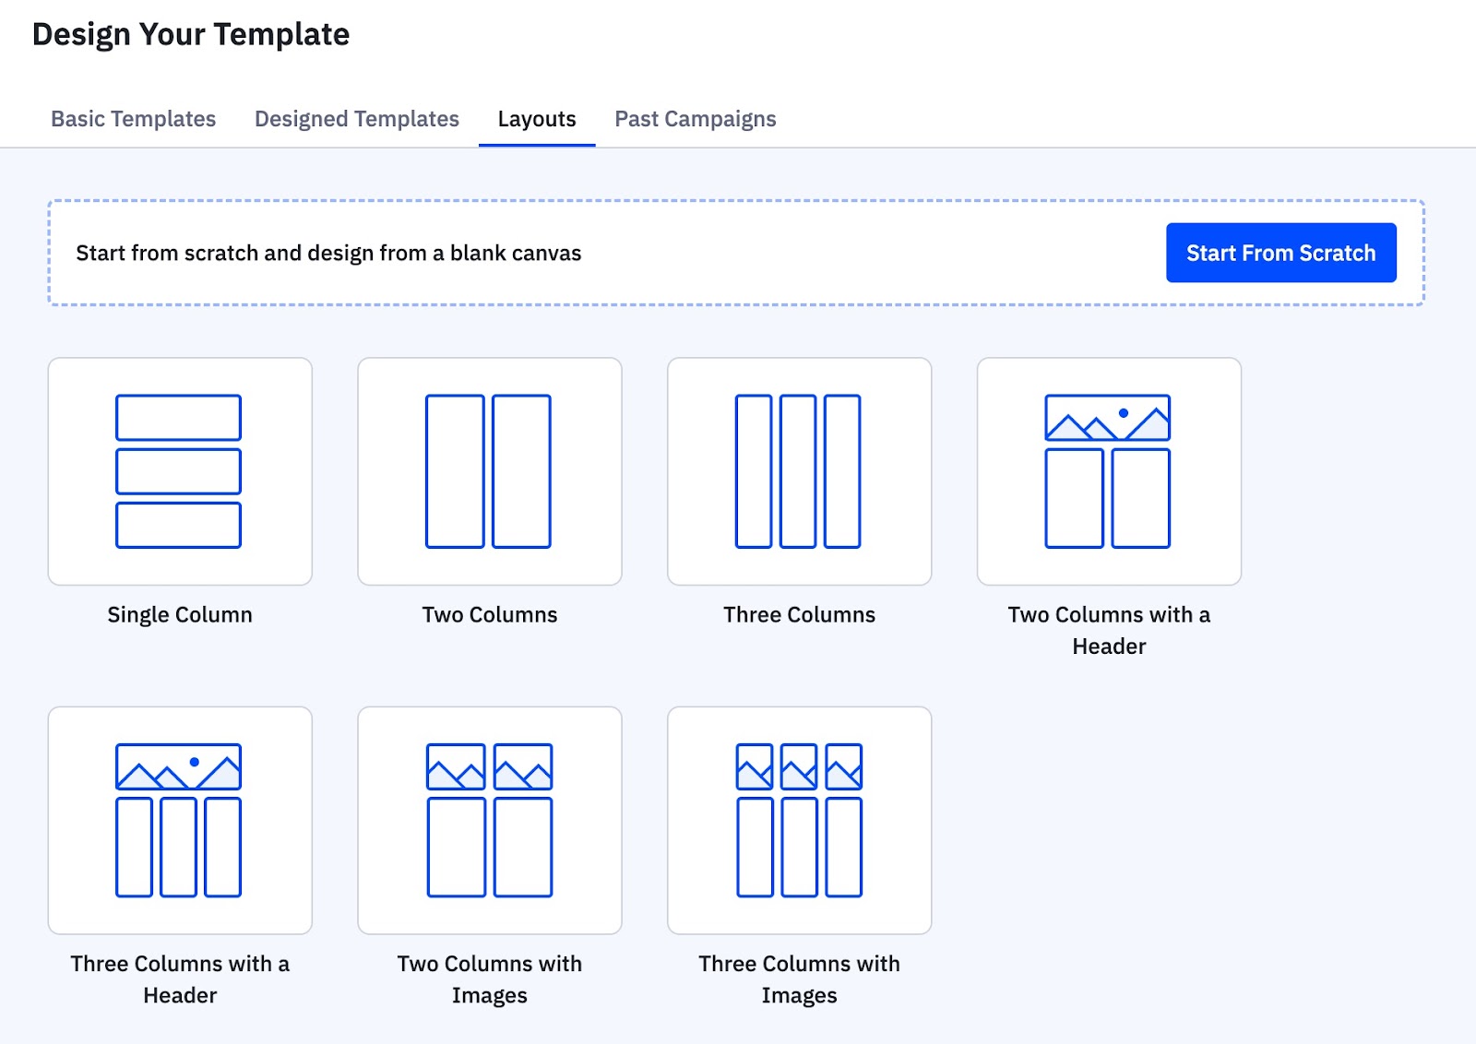Select Three Columns with Images icon

click(x=799, y=820)
